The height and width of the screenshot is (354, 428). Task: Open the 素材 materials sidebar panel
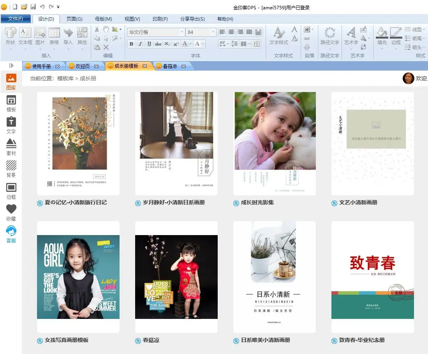pyautogui.click(x=11, y=147)
